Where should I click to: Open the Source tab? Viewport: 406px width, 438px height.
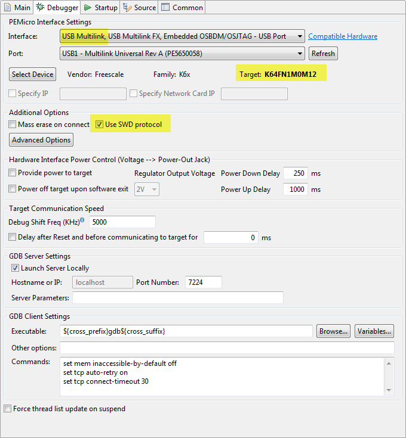tap(140, 7)
